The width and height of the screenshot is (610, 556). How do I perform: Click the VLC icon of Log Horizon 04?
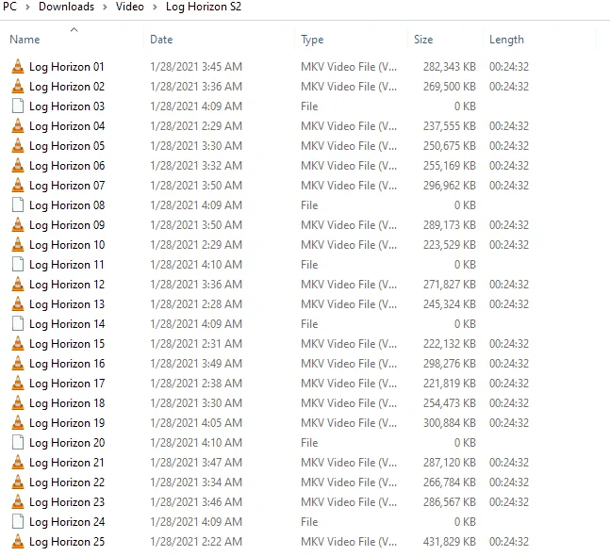[18, 126]
